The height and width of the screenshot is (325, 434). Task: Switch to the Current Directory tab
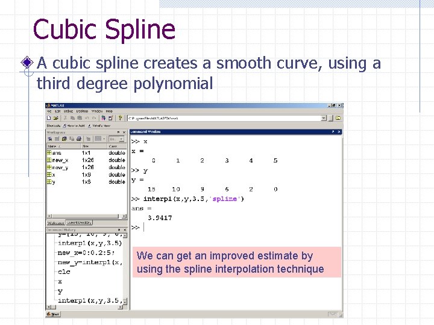coord(79,223)
